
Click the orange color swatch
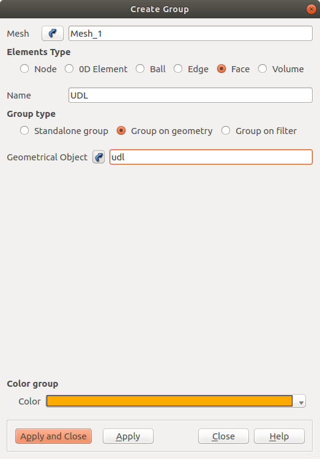point(169,401)
